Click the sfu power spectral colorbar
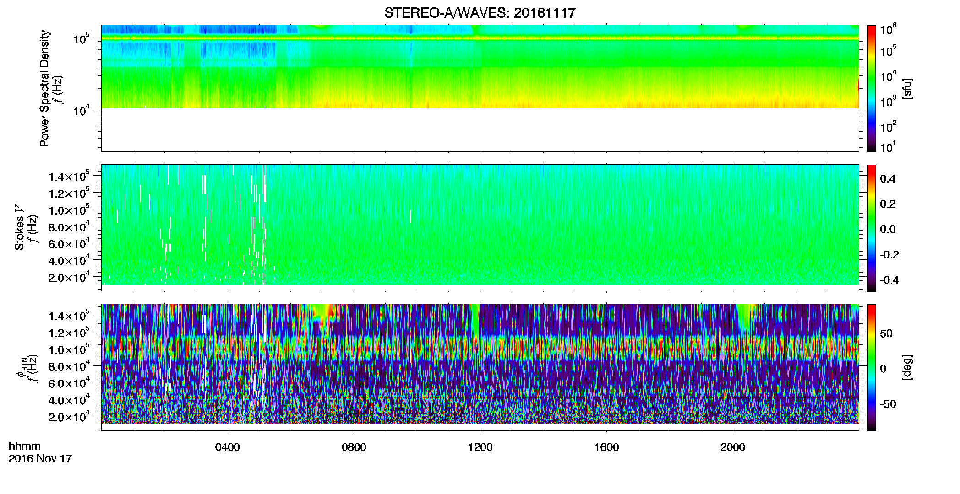960x494 pixels. (x=872, y=88)
